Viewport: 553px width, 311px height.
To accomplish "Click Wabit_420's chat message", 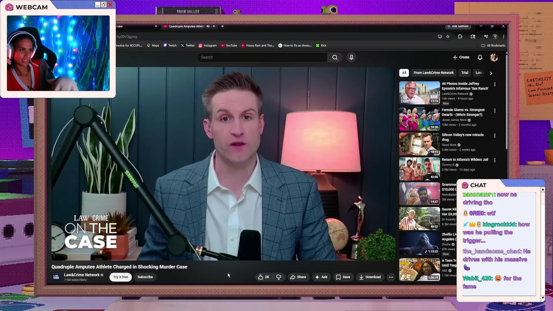I will coord(492,282).
